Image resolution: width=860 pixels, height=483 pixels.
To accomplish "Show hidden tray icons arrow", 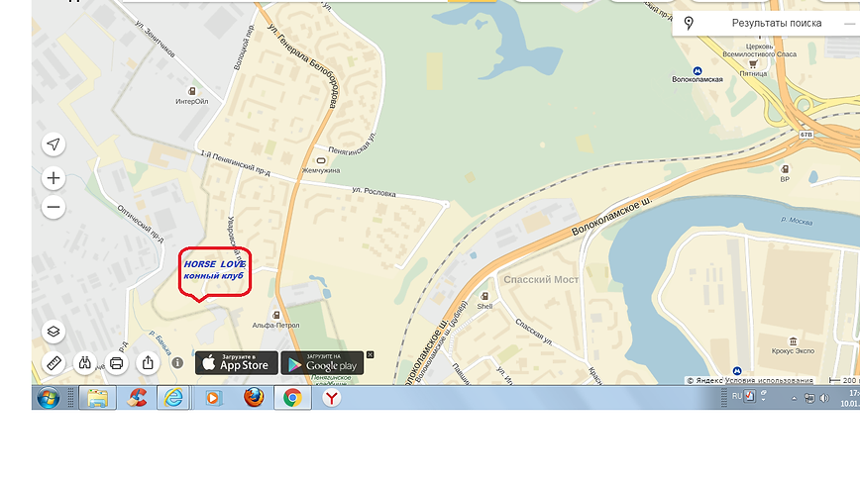I will tap(794, 399).
